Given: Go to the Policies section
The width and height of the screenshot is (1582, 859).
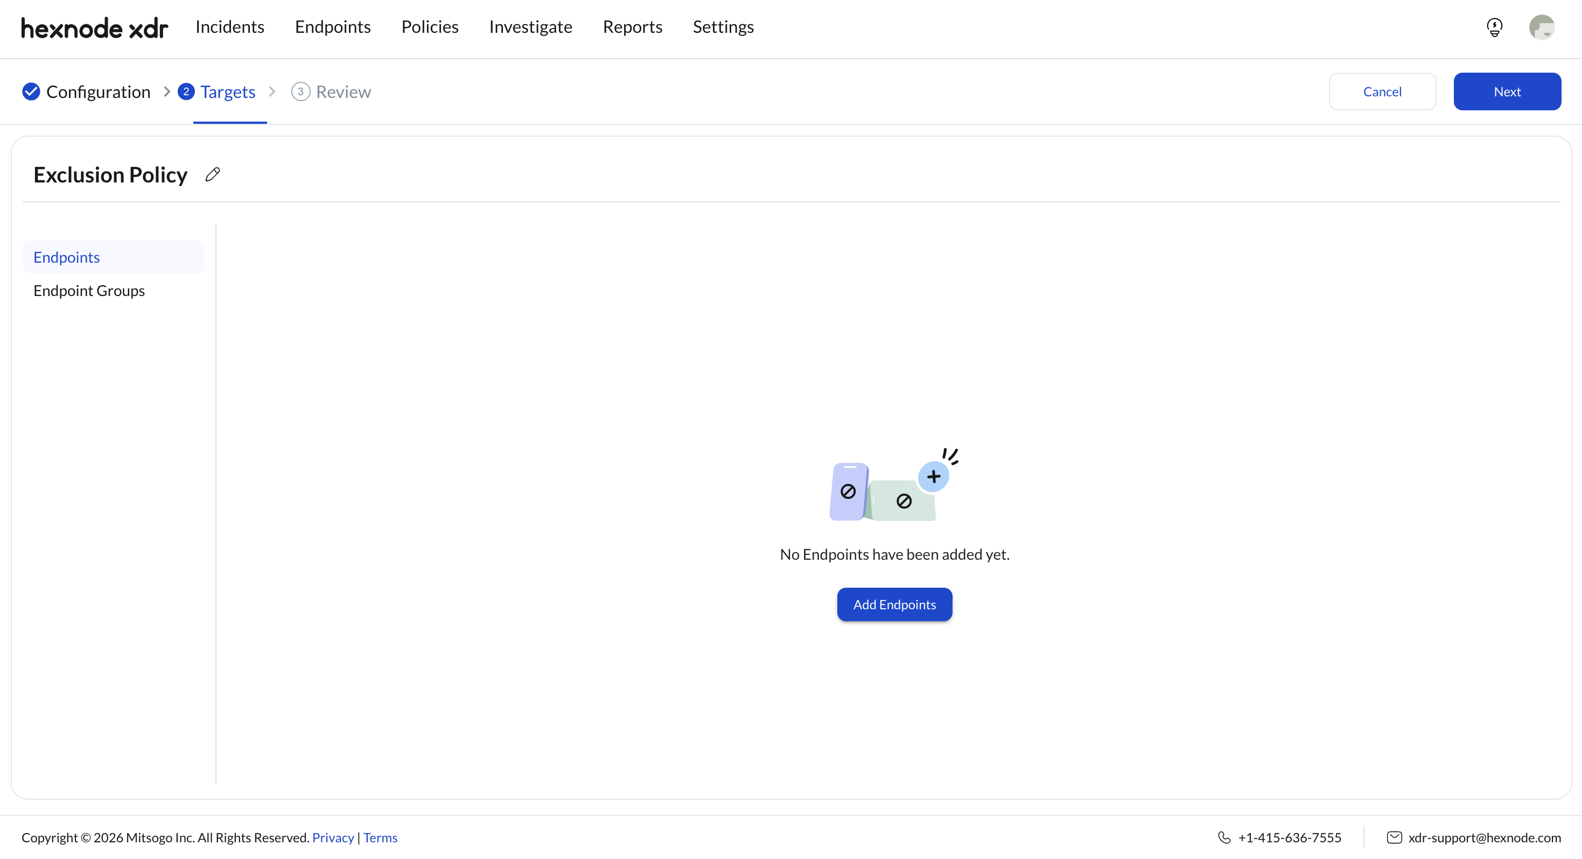Looking at the screenshot, I should pyautogui.click(x=430, y=27).
